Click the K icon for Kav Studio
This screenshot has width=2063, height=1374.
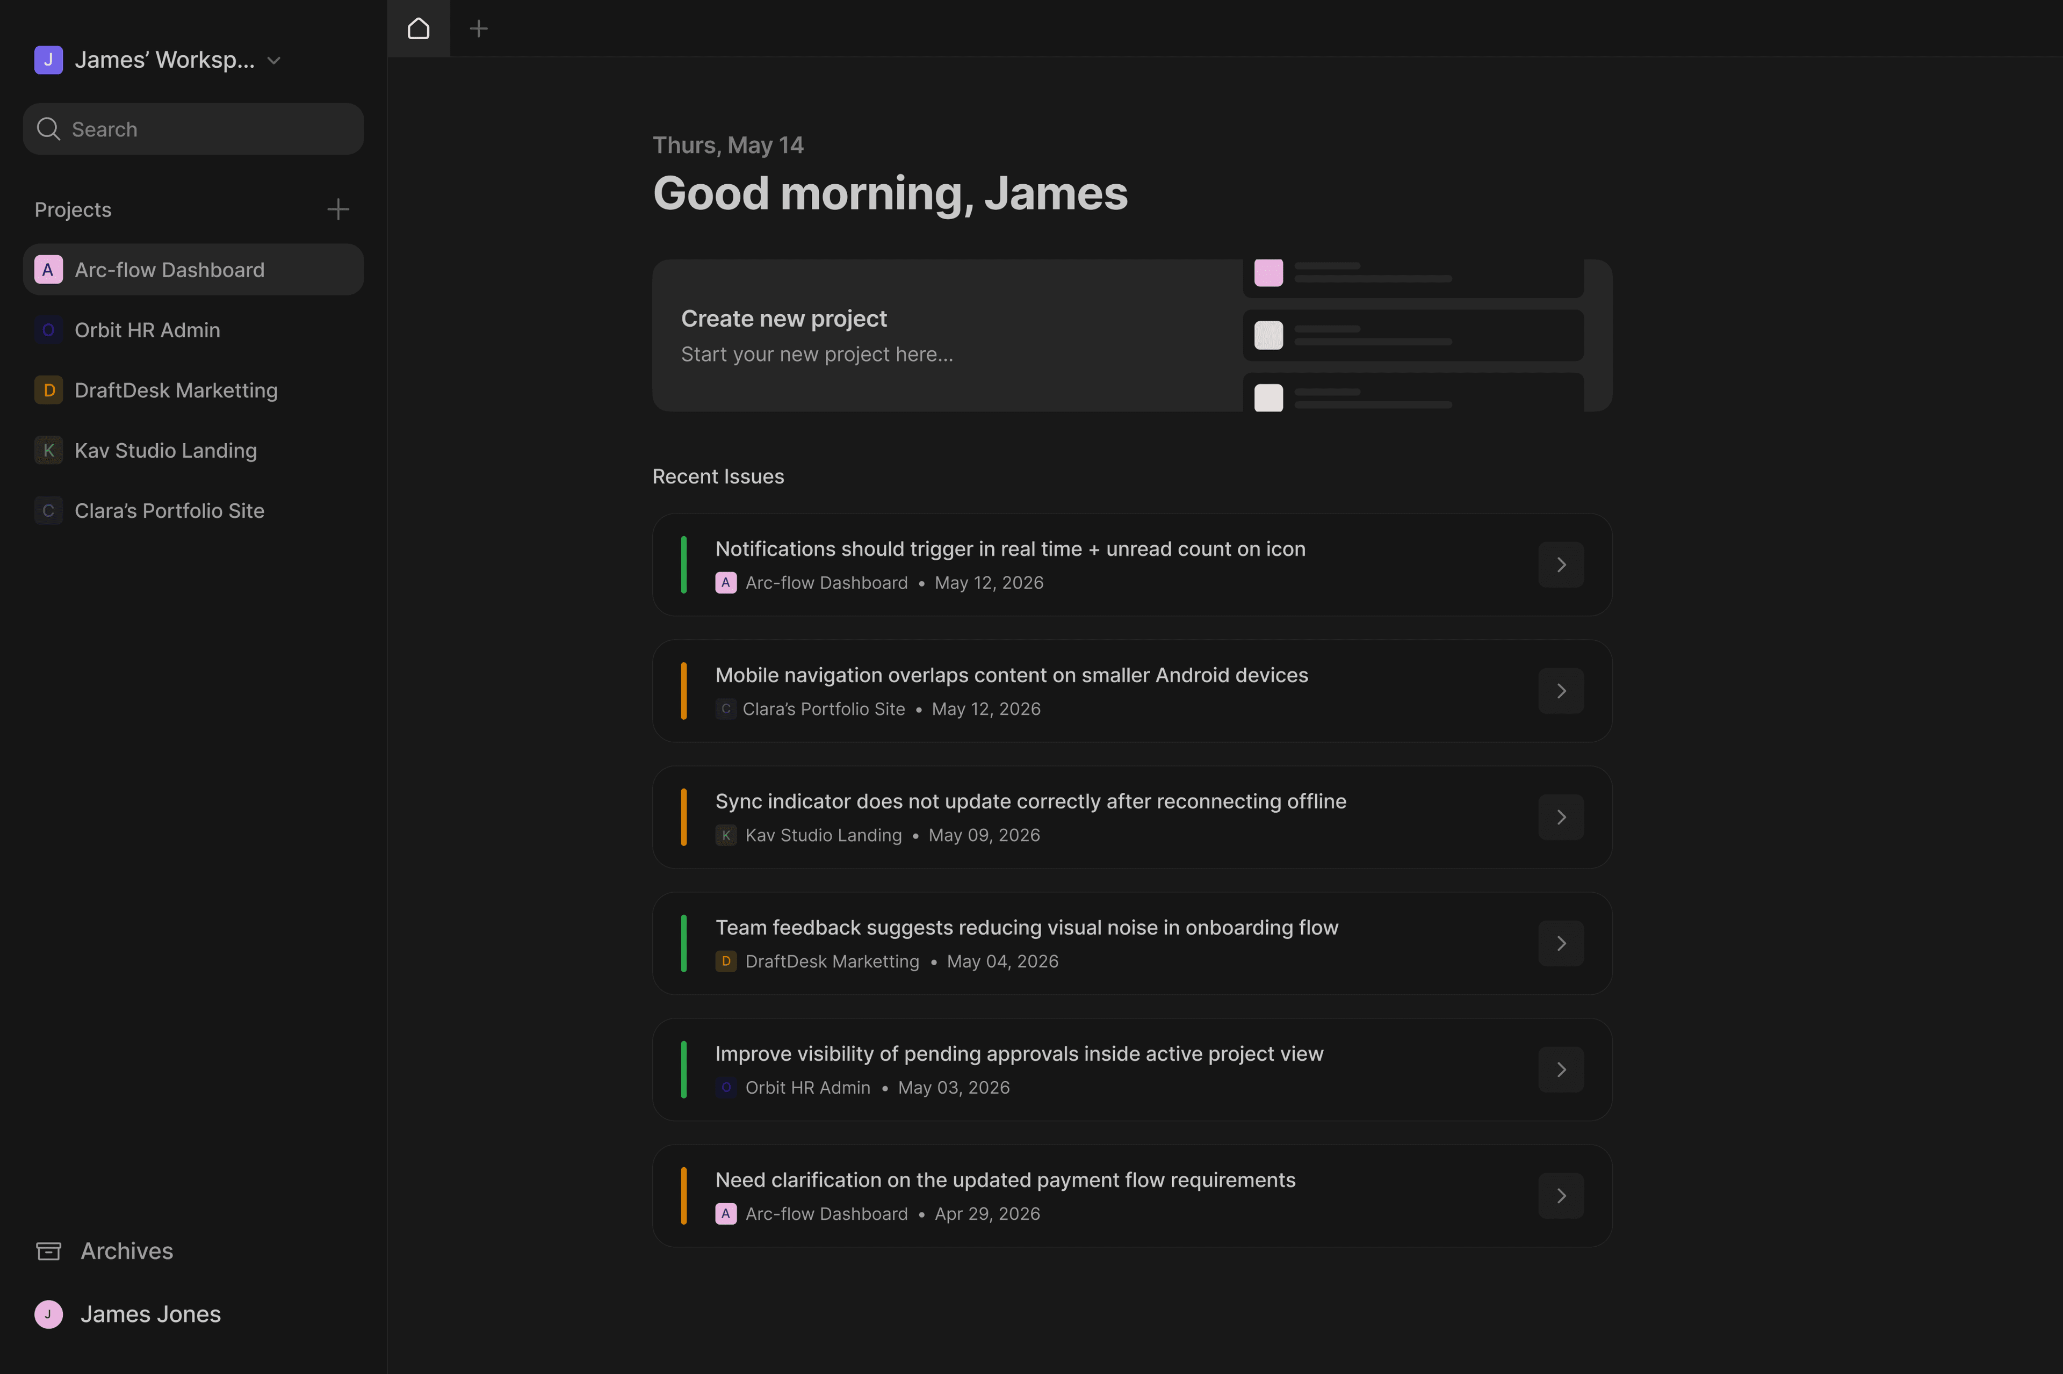48,451
